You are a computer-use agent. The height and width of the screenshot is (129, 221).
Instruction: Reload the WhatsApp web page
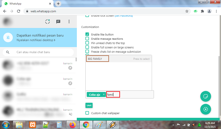(x=19, y=11)
